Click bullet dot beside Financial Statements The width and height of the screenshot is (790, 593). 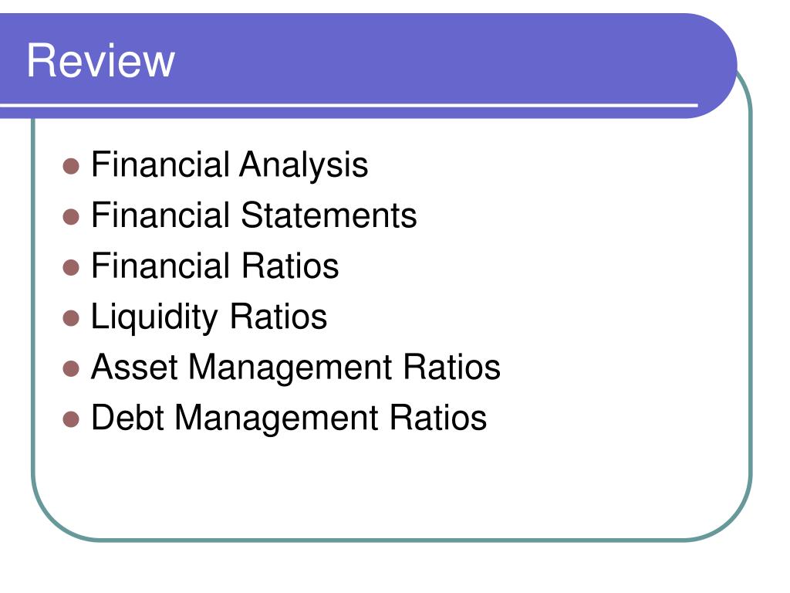pos(71,217)
